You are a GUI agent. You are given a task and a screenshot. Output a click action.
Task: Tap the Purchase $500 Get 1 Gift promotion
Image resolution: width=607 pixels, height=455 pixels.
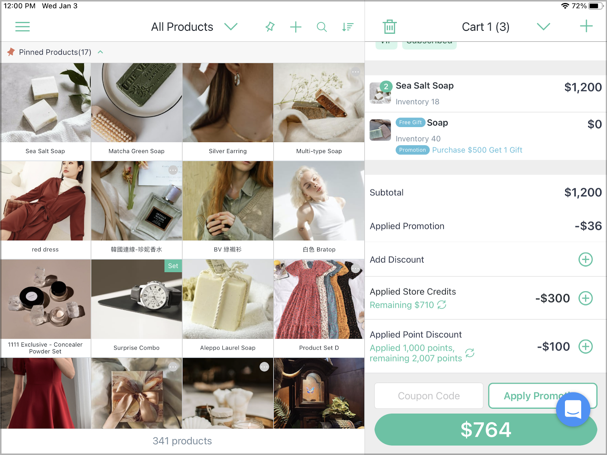tap(477, 150)
